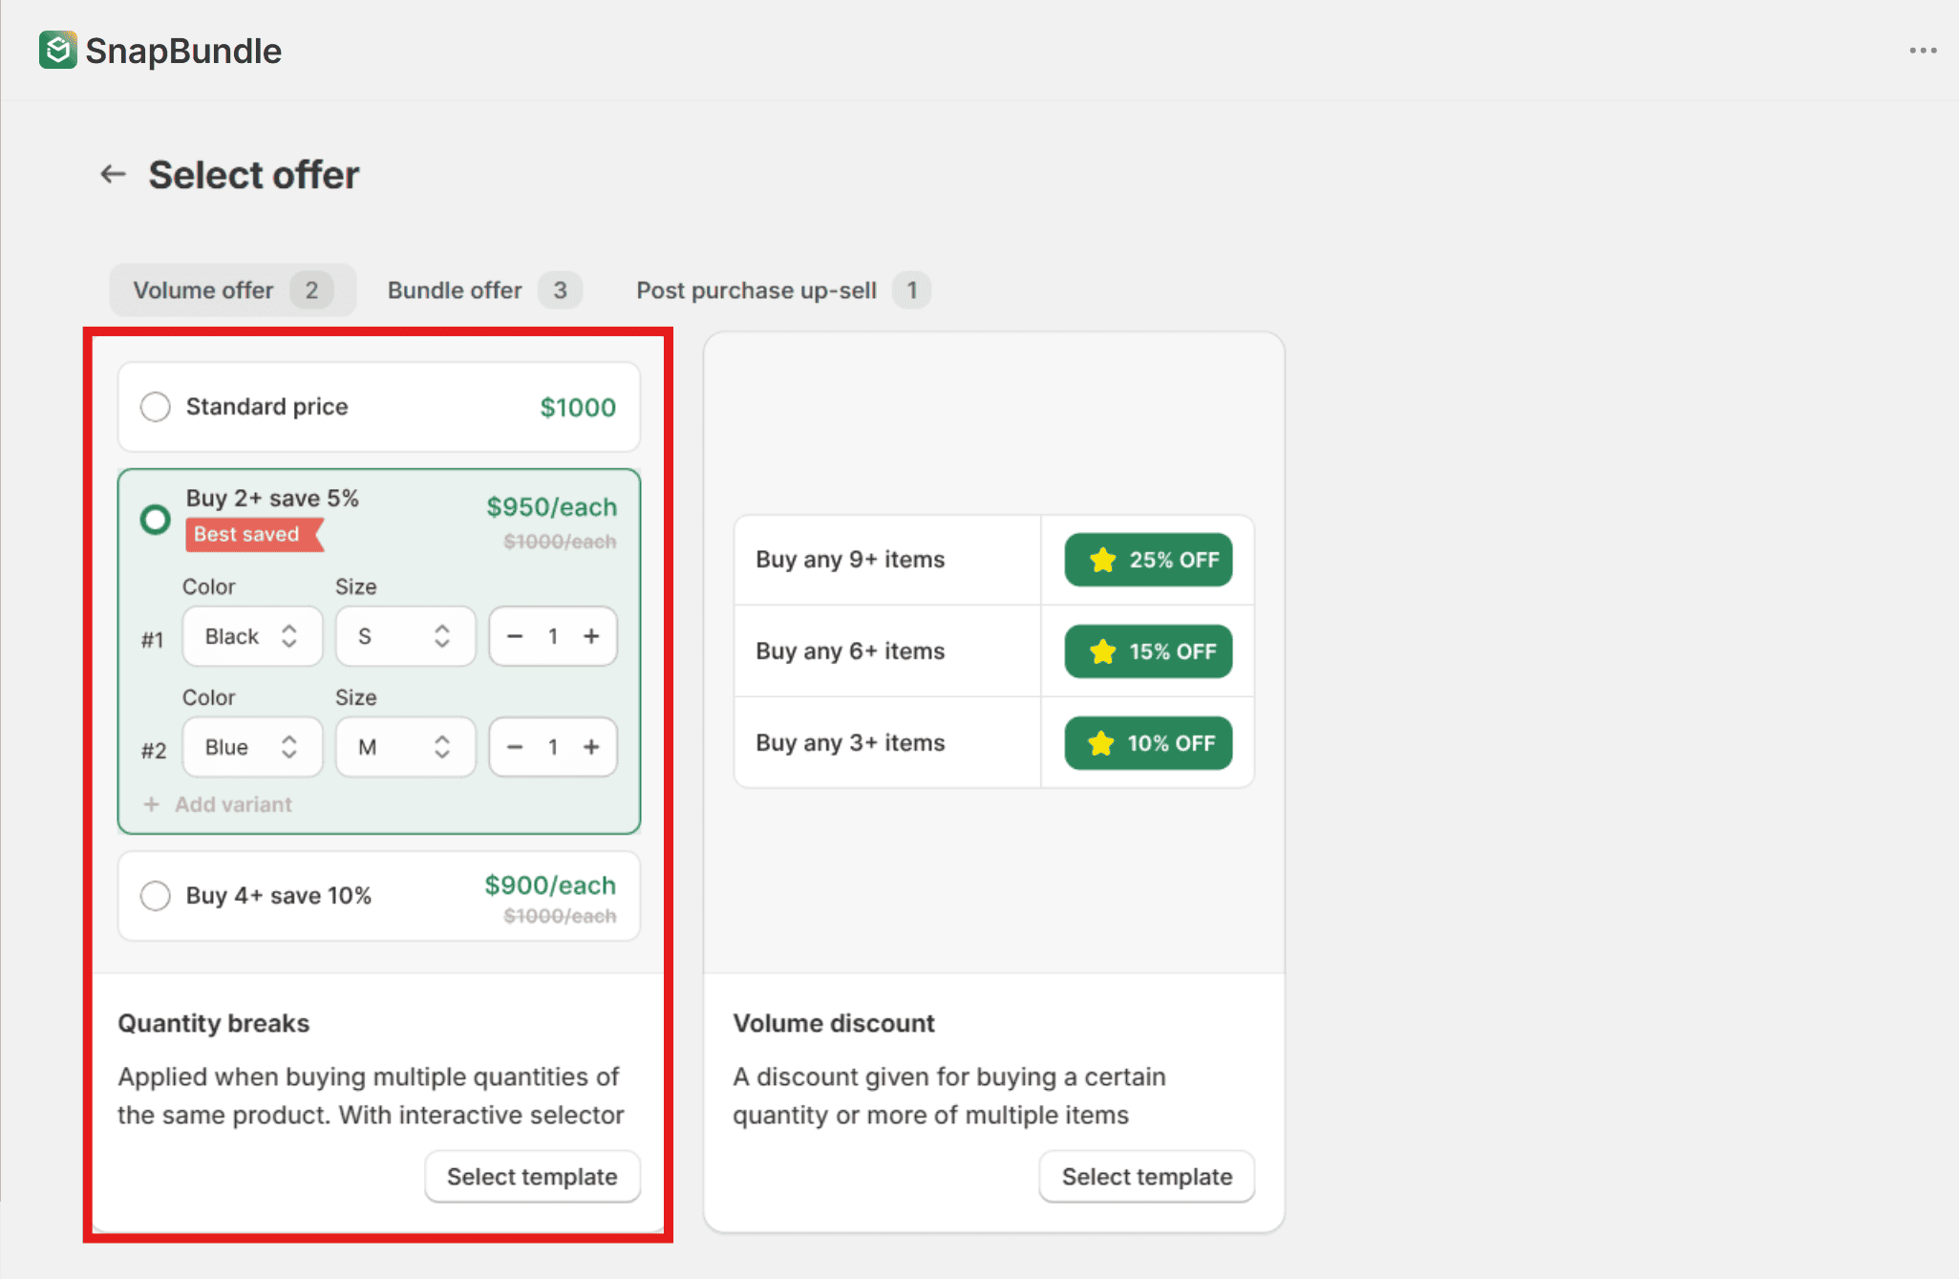Open the M size dropdown for variant #2
1959x1279 pixels.
pos(405,747)
